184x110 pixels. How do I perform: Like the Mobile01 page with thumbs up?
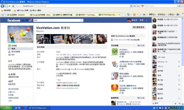(x=121, y=57)
